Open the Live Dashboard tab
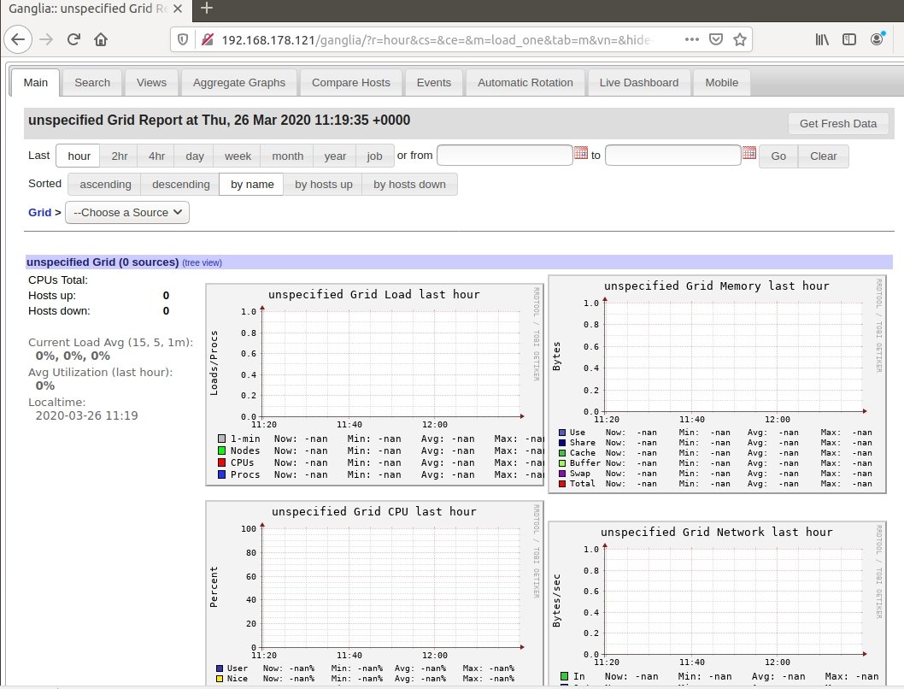Screen dimensions: 904x689 [638, 83]
